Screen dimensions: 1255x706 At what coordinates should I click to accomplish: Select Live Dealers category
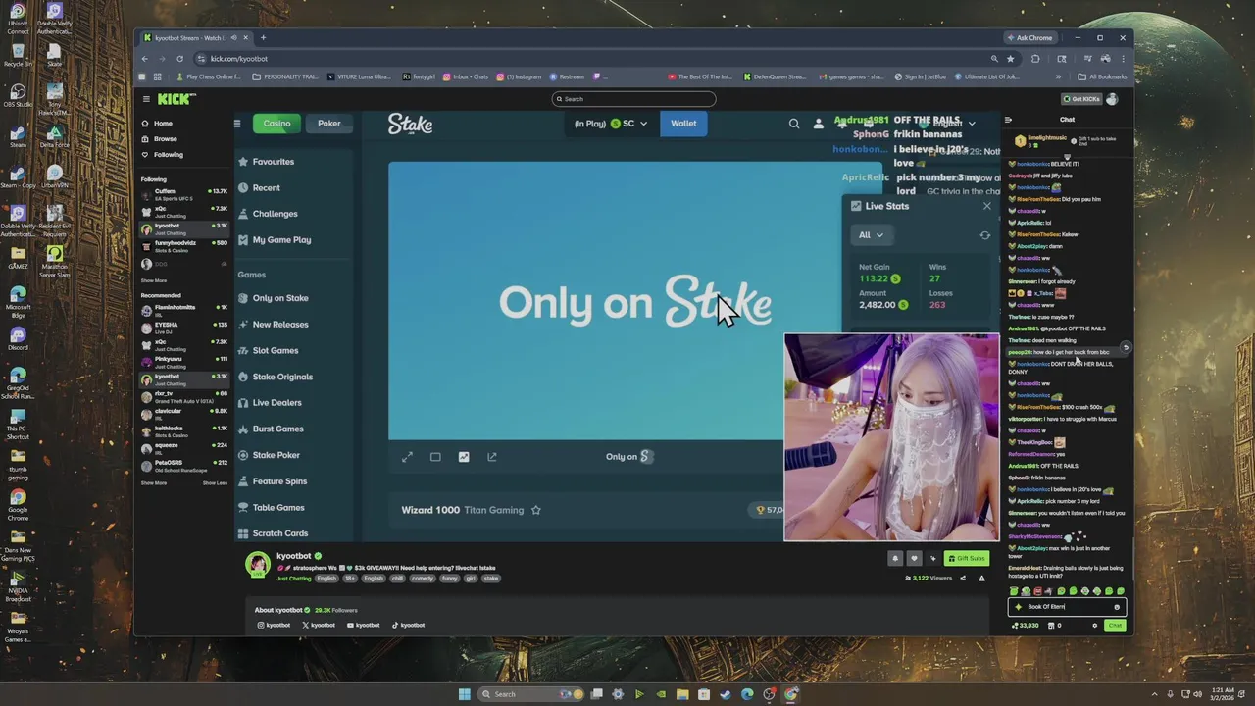click(x=270, y=403)
